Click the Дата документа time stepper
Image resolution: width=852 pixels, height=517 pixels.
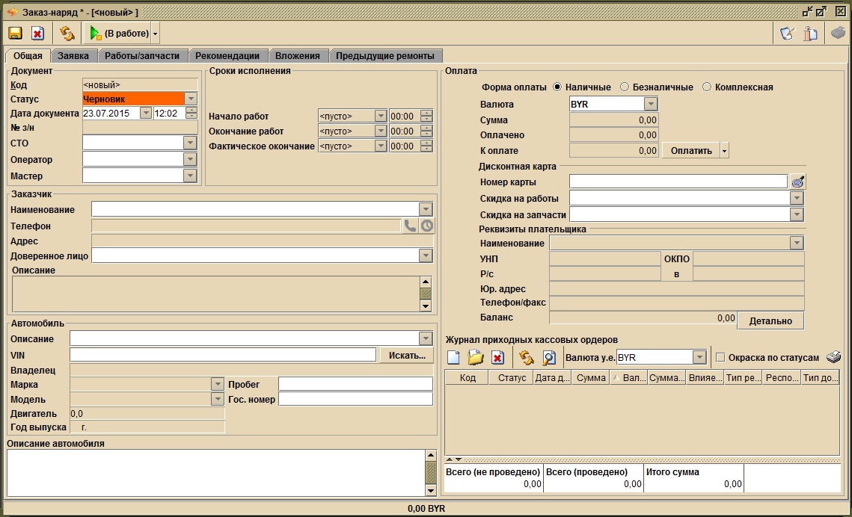click(191, 113)
